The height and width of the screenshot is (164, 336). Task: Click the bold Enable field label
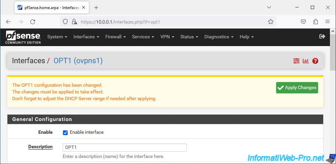click(45, 132)
